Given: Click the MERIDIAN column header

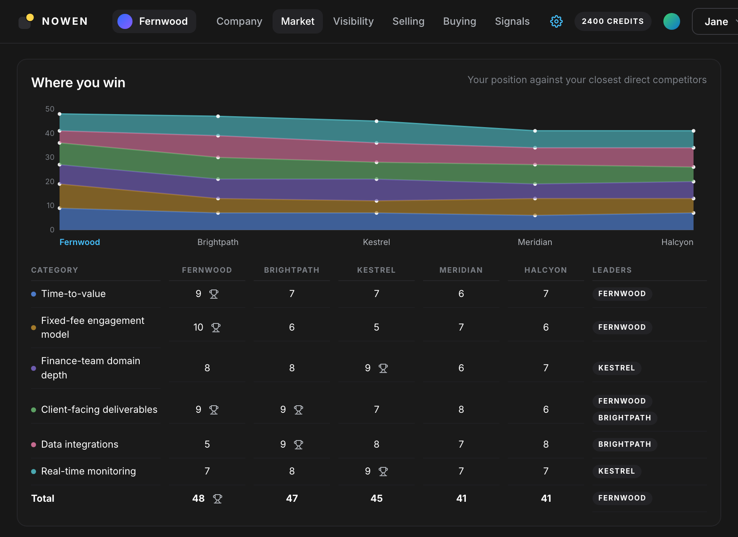Looking at the screenshot, I should click(x=461, y=270).
